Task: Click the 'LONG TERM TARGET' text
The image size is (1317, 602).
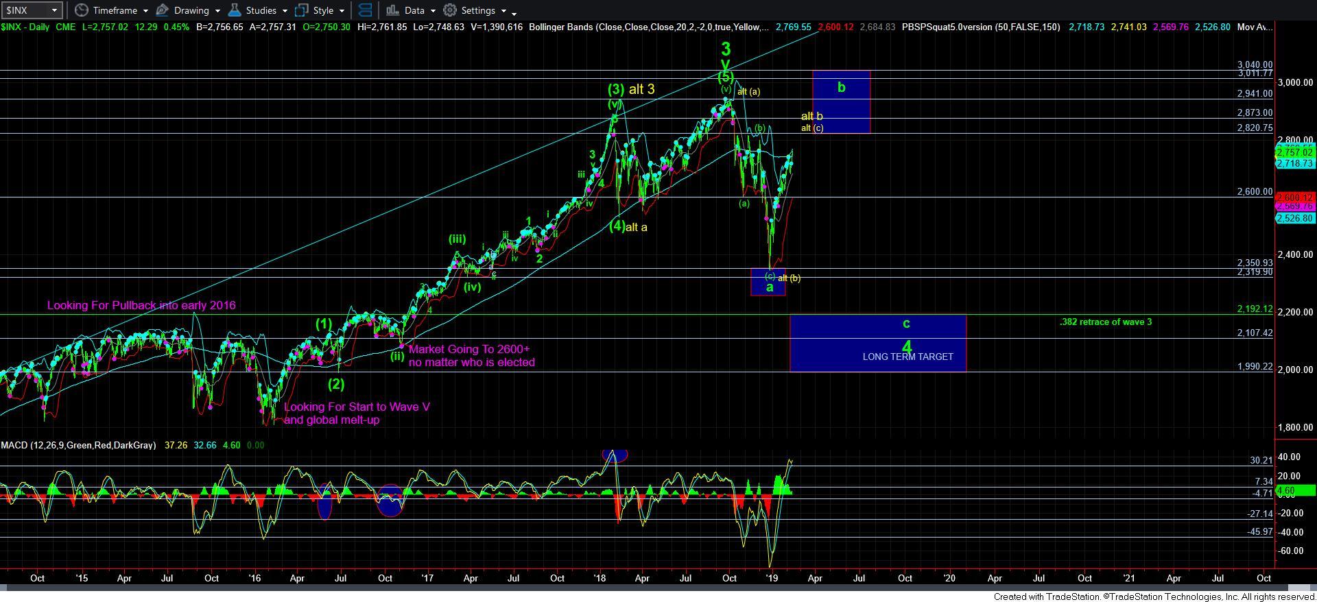Action: [x=907, y=357]
